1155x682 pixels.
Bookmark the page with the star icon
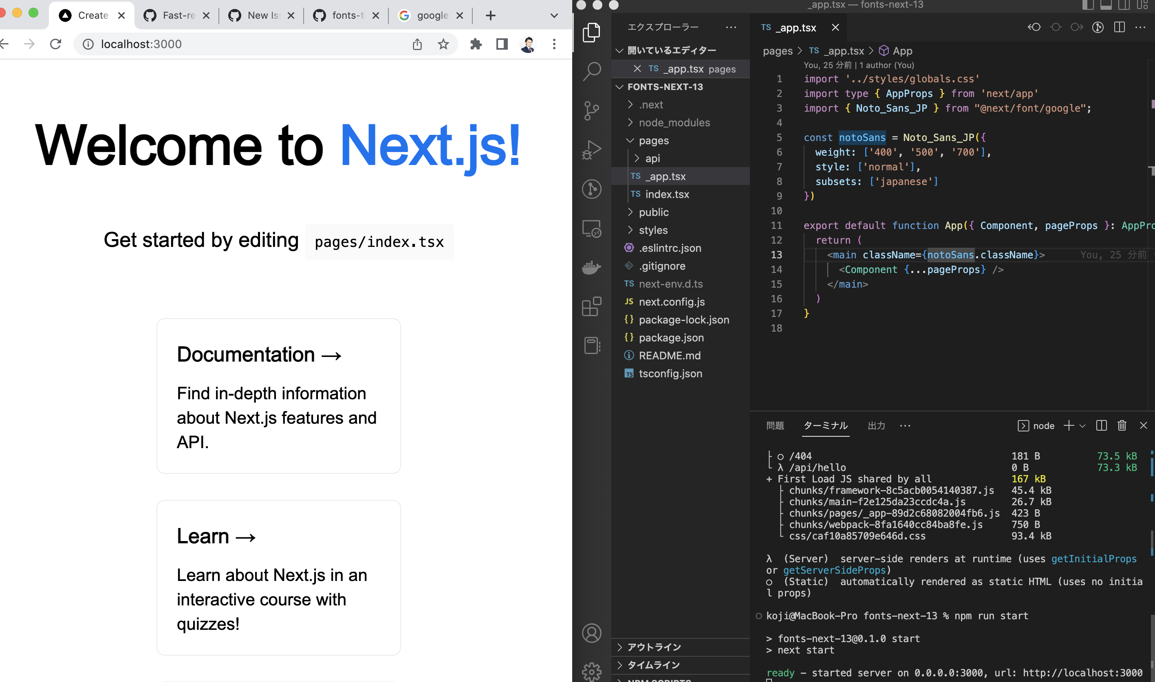443,44
